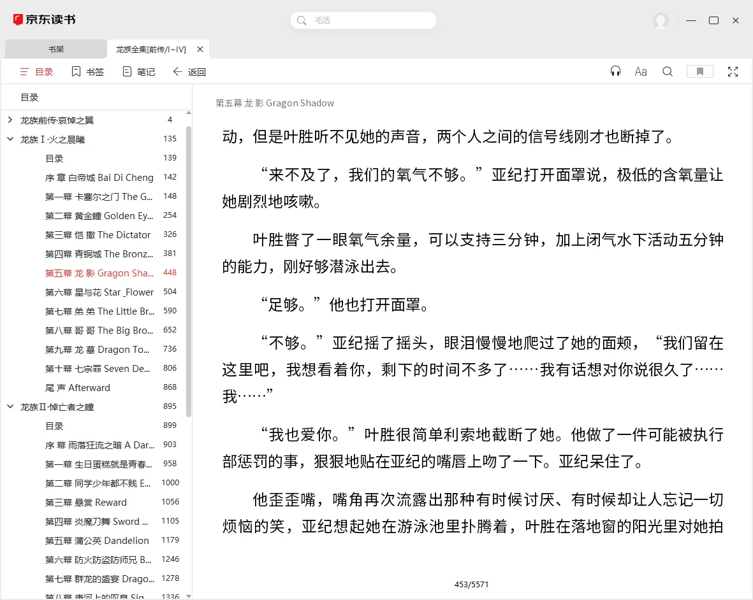Click the TOC scrollbar down arrow
This screenshot has width=753, height=600.
tap(189, 596)
